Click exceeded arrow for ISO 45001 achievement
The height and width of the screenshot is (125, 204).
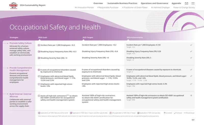[191, 96]
